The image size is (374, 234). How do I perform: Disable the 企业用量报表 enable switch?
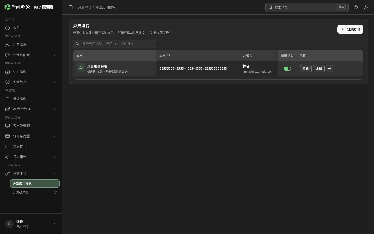pyautogui.click(x=287, y=69)
